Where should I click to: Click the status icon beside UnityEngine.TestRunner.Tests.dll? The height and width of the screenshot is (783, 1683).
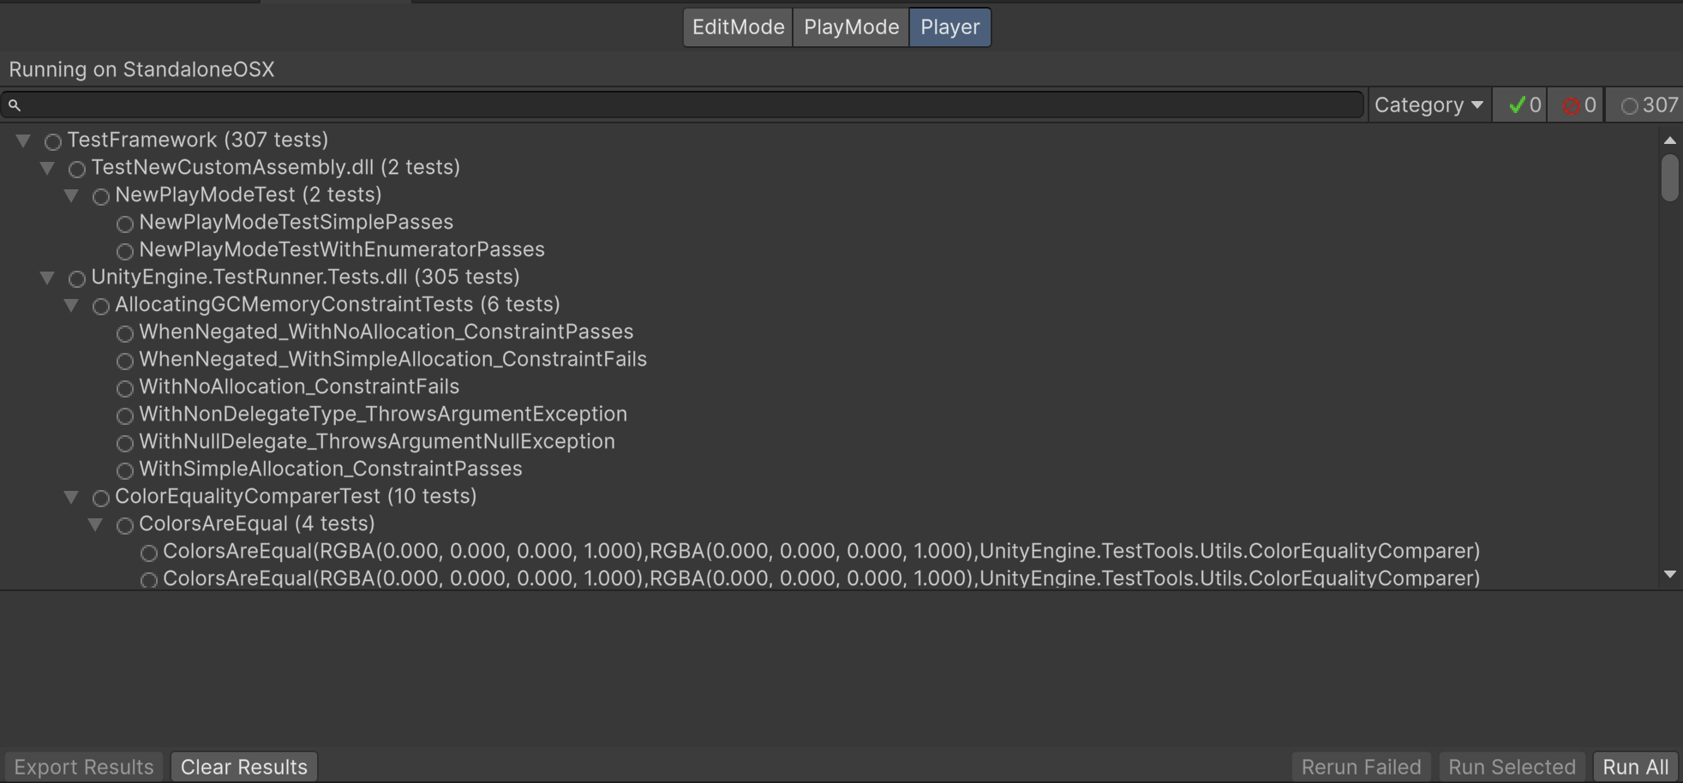(76, 278)
